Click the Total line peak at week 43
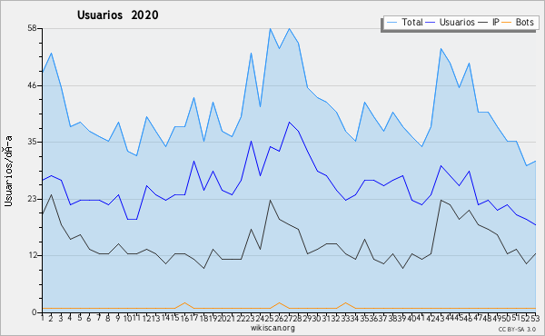The image size is (545, 336). pyautogui.click(x=441, y=49)
